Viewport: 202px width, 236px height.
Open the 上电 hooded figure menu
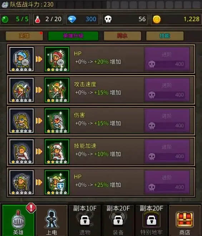pyautogui.click(x=51, y=220)
